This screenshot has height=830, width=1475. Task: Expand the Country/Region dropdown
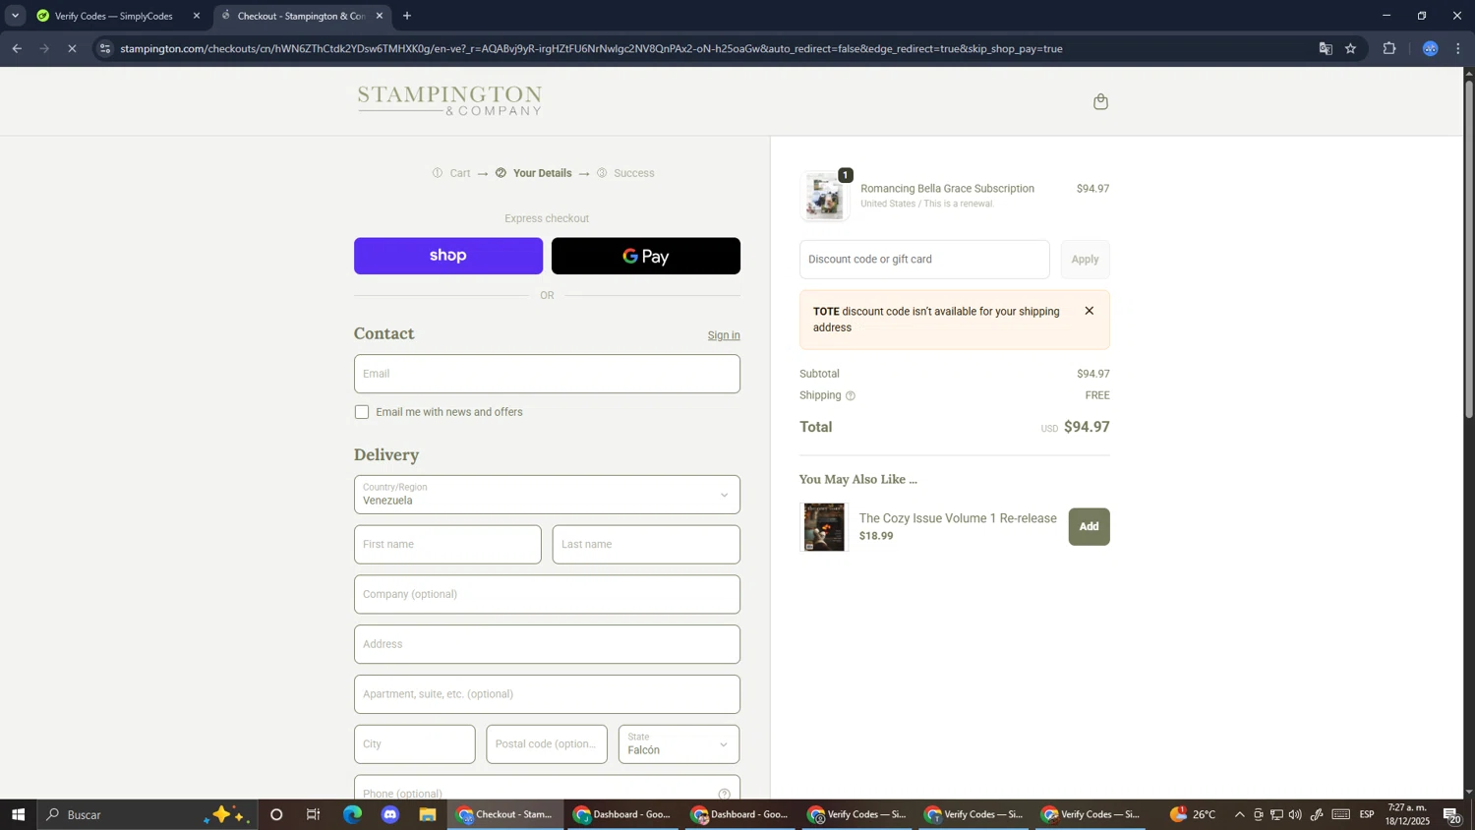coord(547,495)
